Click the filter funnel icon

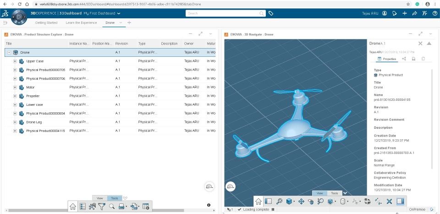[102, 207]
